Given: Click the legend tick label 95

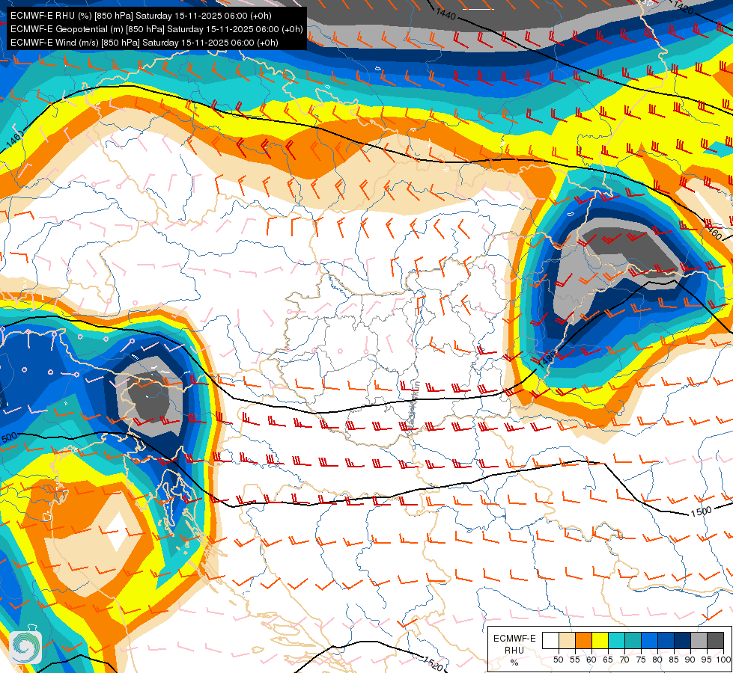Looking at the screenshot, I should (x=706, y=660).
